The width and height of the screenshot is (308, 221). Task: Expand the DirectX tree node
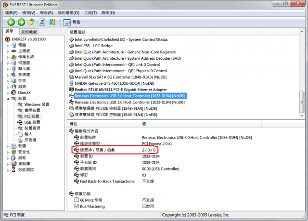(8, 93)
